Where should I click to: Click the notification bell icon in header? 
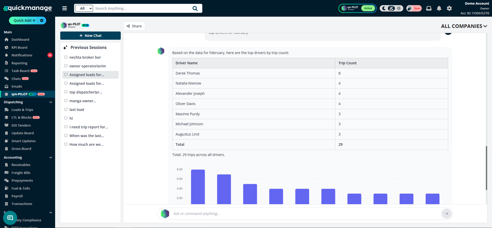tap(439, 8)
